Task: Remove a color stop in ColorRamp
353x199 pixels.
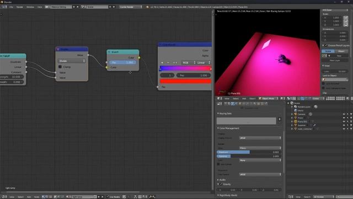Action: pyautogui.click(x=168, y=62)
